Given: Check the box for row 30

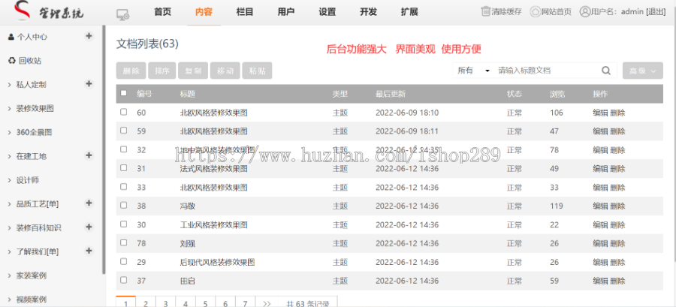Looking at the screenshot, I should pyautogui.click(x=124, y=224).
